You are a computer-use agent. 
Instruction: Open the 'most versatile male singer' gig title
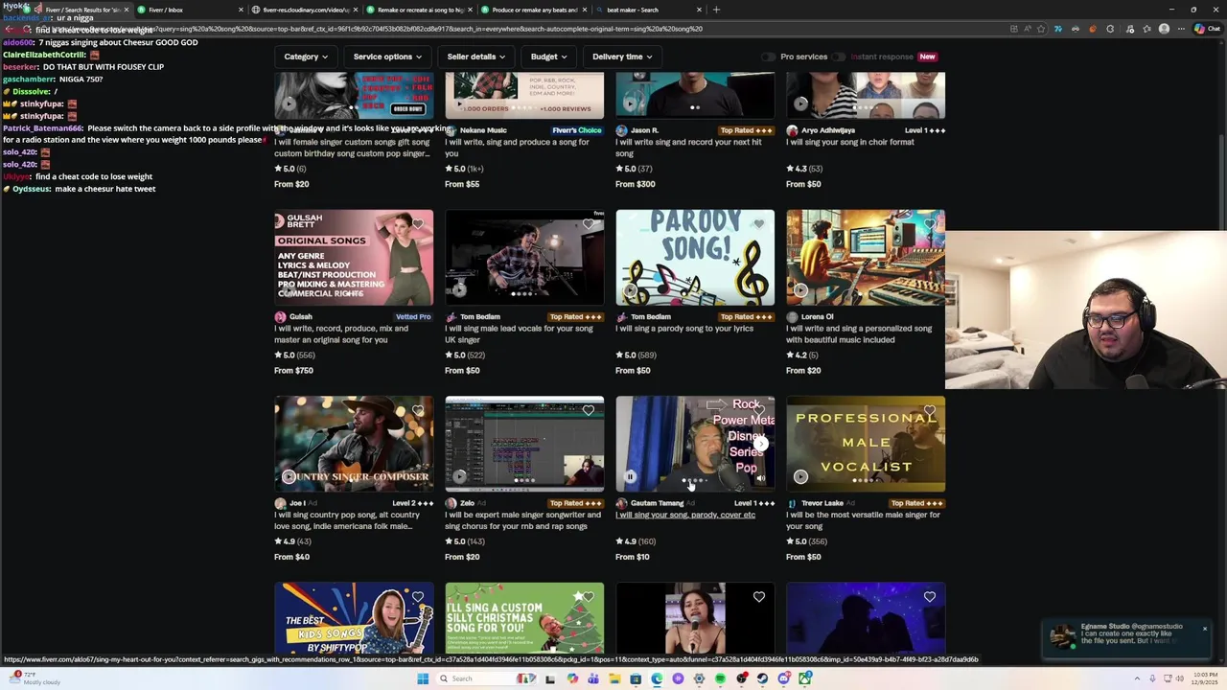coord(864,520)
